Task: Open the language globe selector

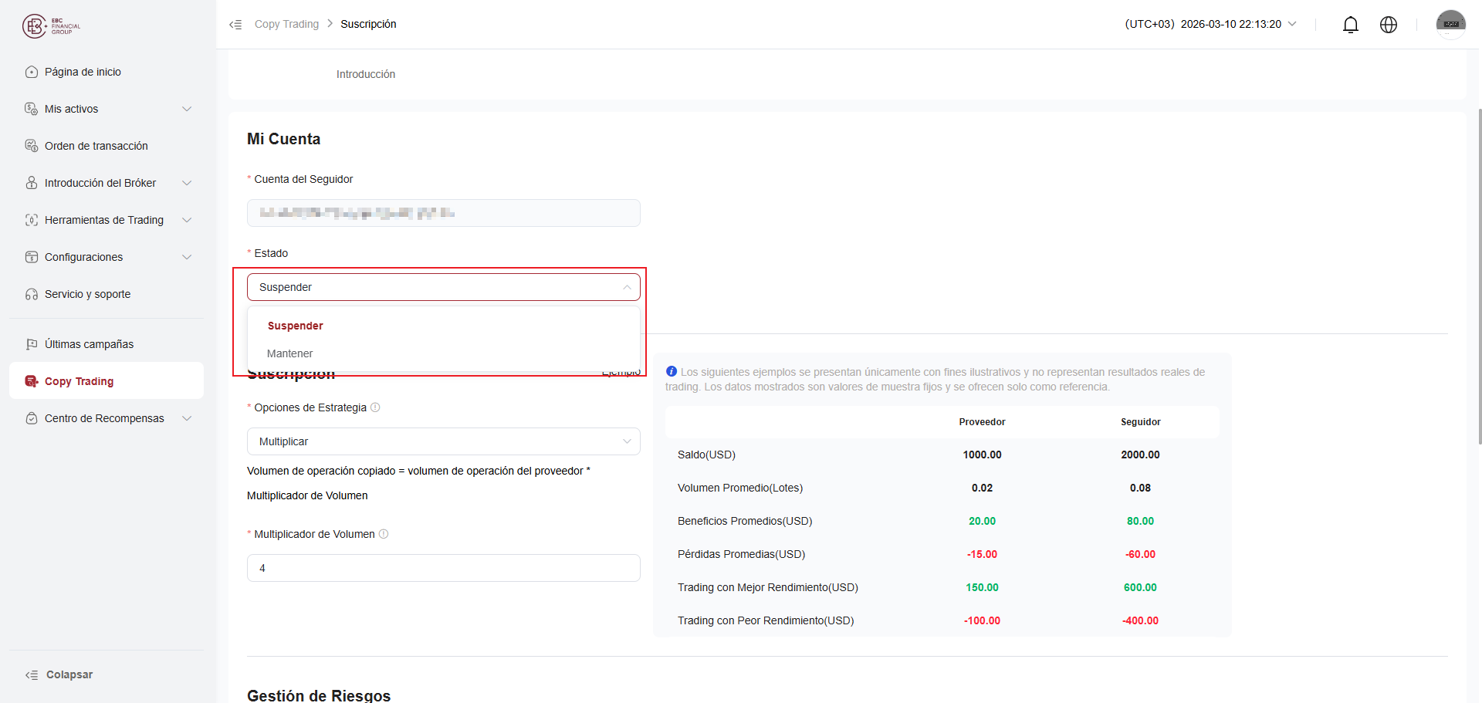Action: click(1389, 25)
